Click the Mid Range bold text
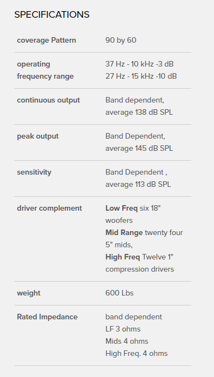 (x=124, y=233)
